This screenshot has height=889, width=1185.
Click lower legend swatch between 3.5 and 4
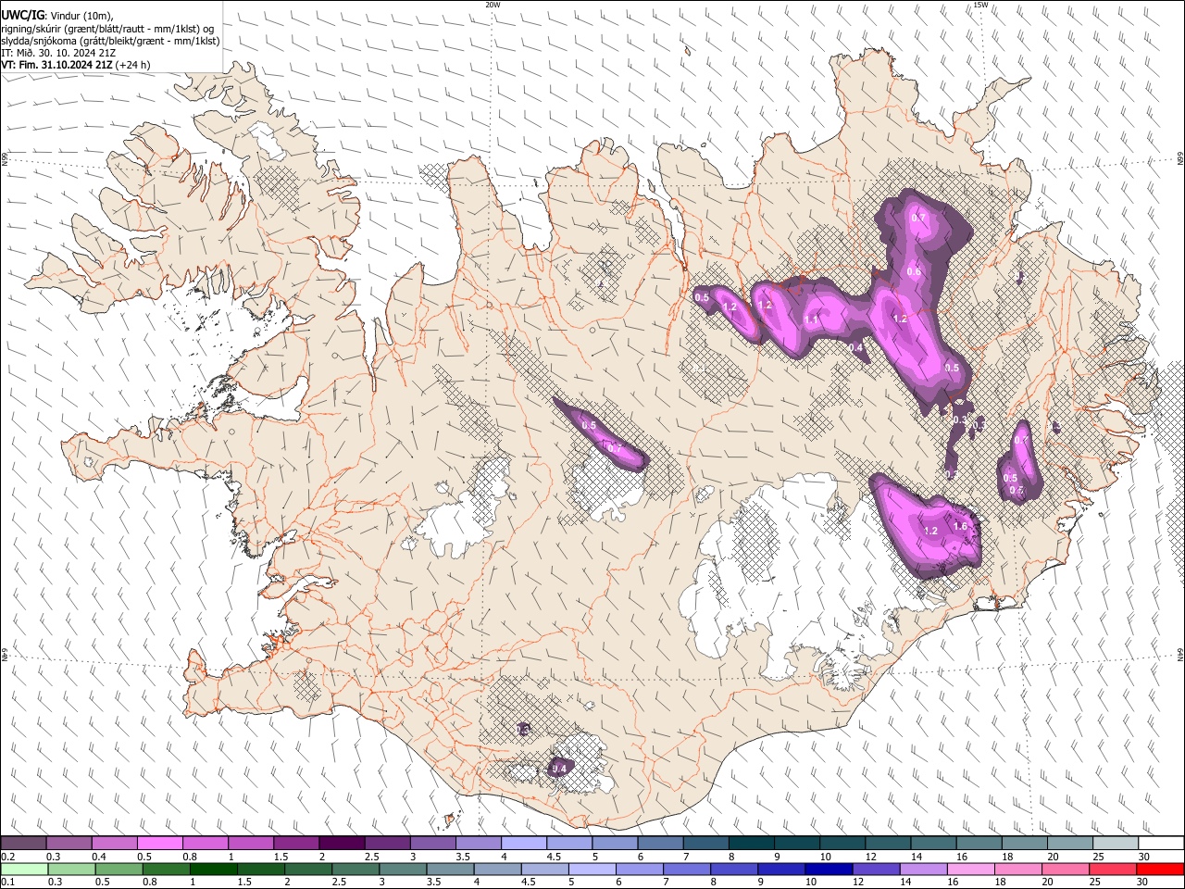pos(450,869)
